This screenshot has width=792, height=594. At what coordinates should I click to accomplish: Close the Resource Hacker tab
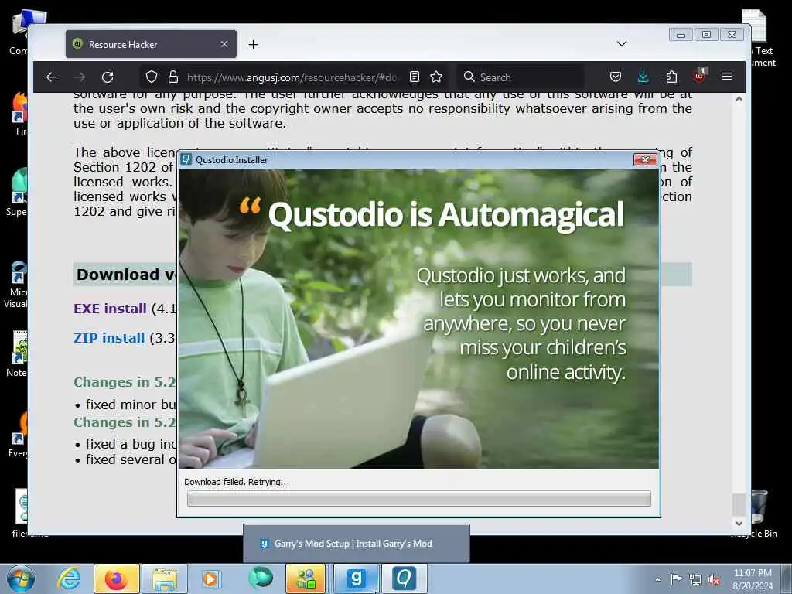click(224, 44)
